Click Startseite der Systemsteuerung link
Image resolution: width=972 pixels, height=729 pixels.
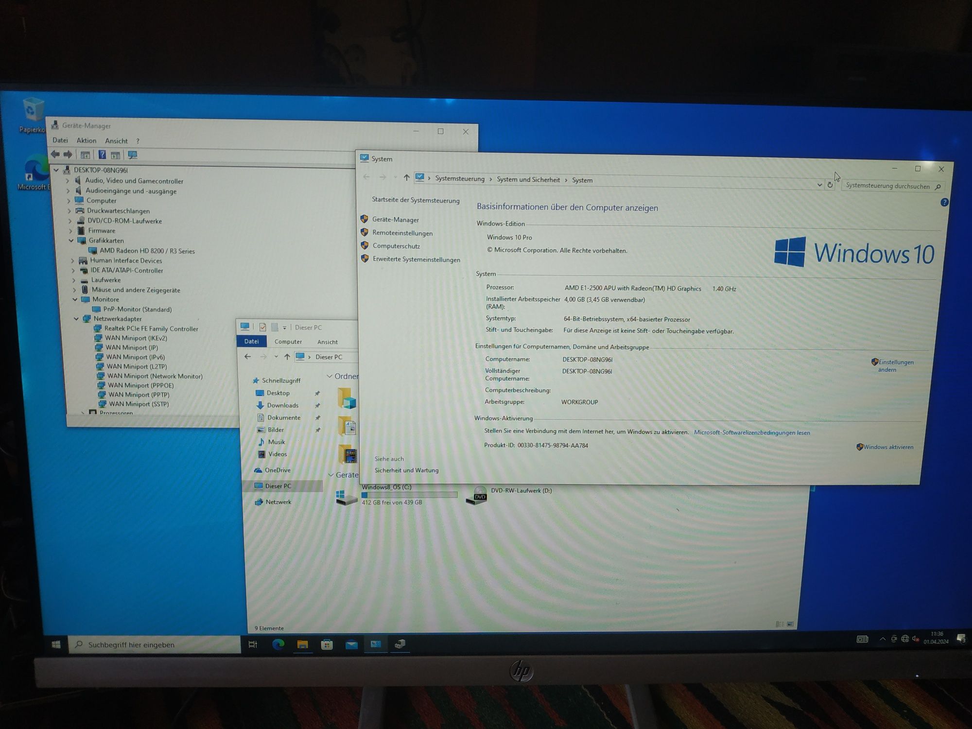click(x=416, y=200)
